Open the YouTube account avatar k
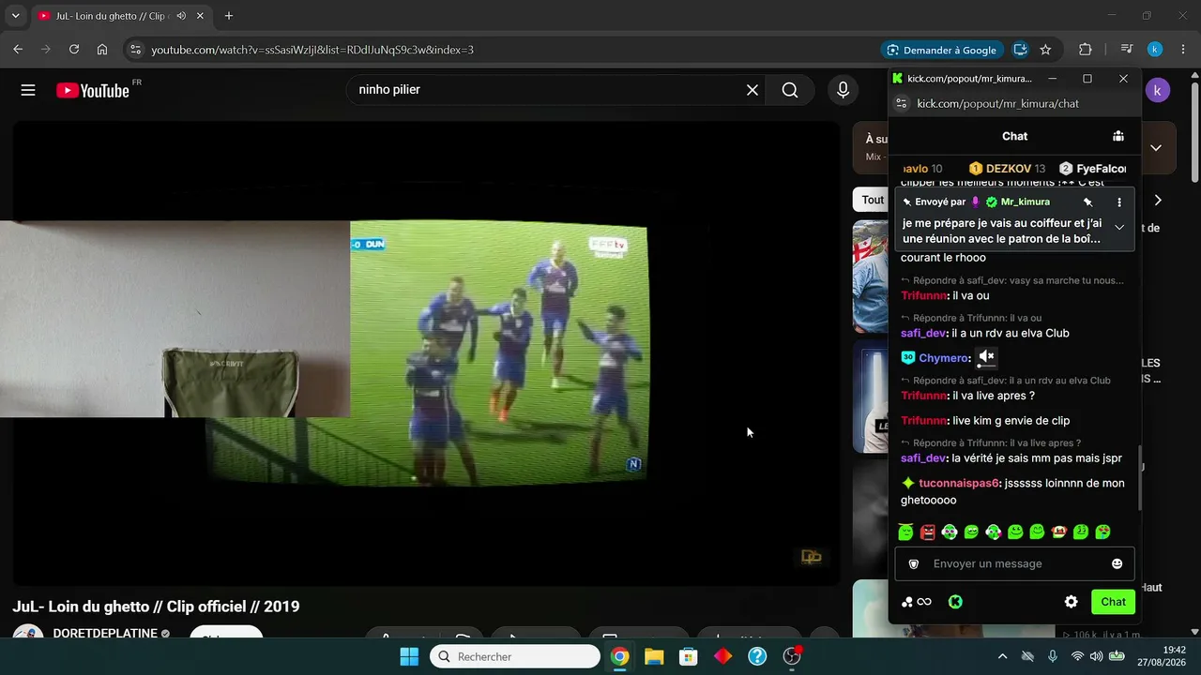This screenshot has width=1201, height=675. [x=1158, y=90]
